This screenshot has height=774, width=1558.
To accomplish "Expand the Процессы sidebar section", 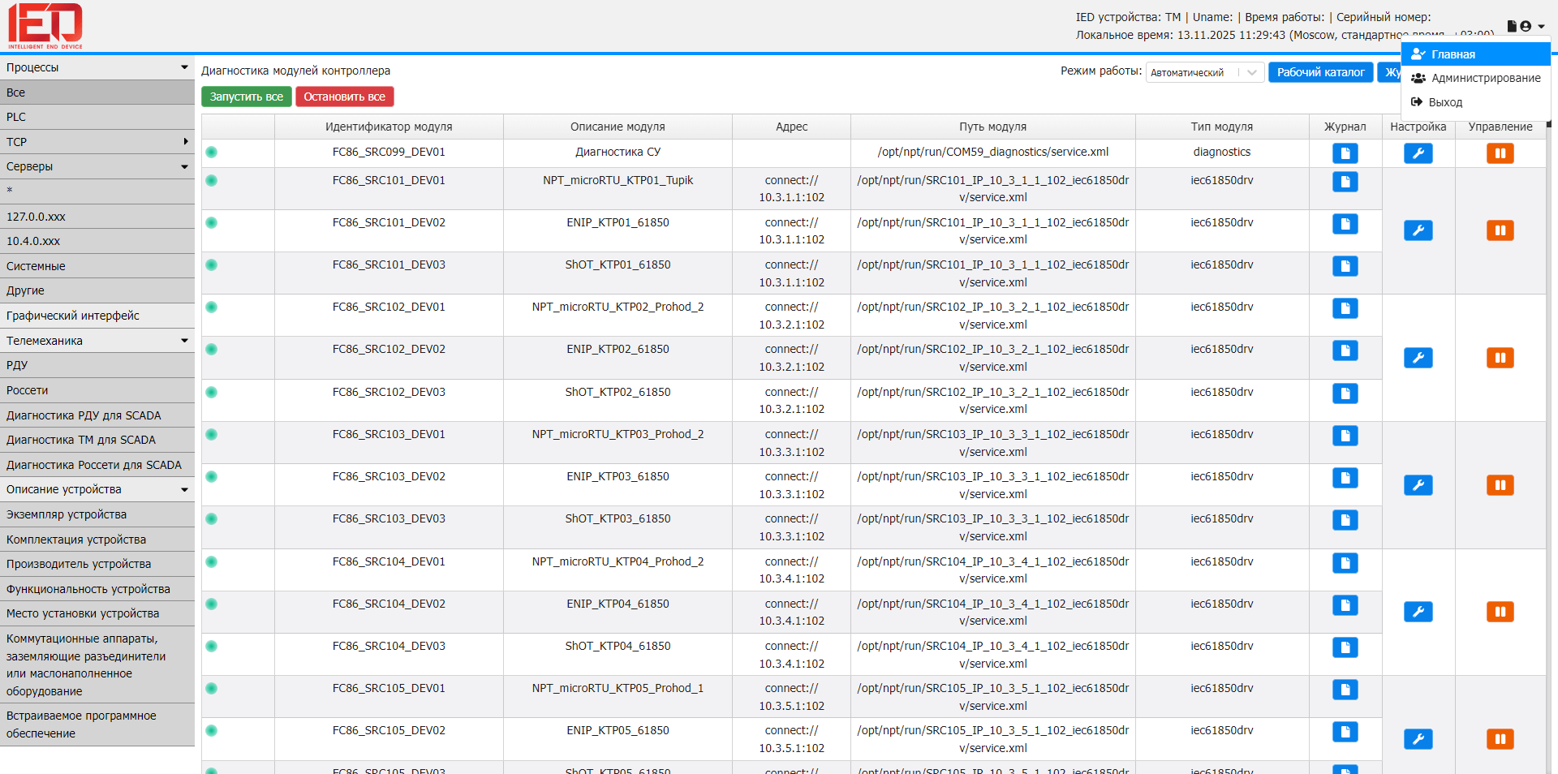I will pyautogui.click(x=97, y=67).
